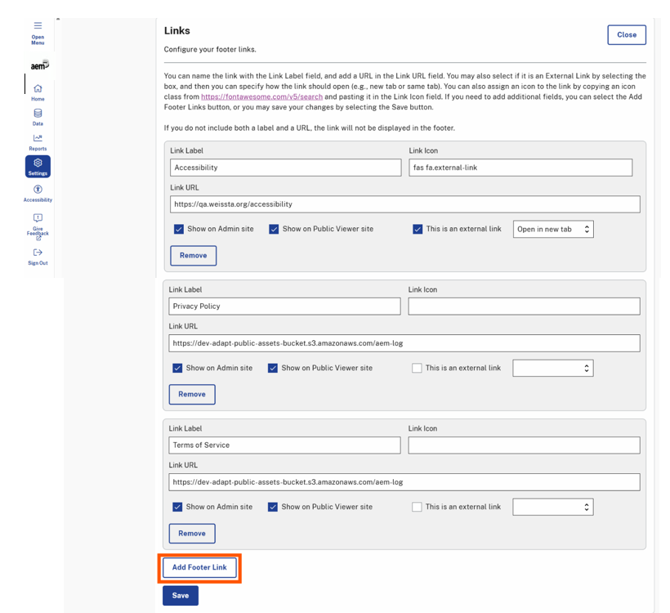Click the aem logo icon
Viewport: 670px width, 613px height.
[38, 65]
